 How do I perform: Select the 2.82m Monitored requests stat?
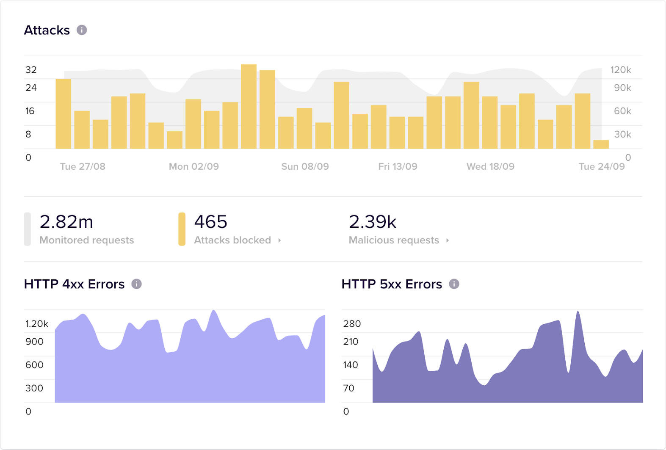click(66, 222)
